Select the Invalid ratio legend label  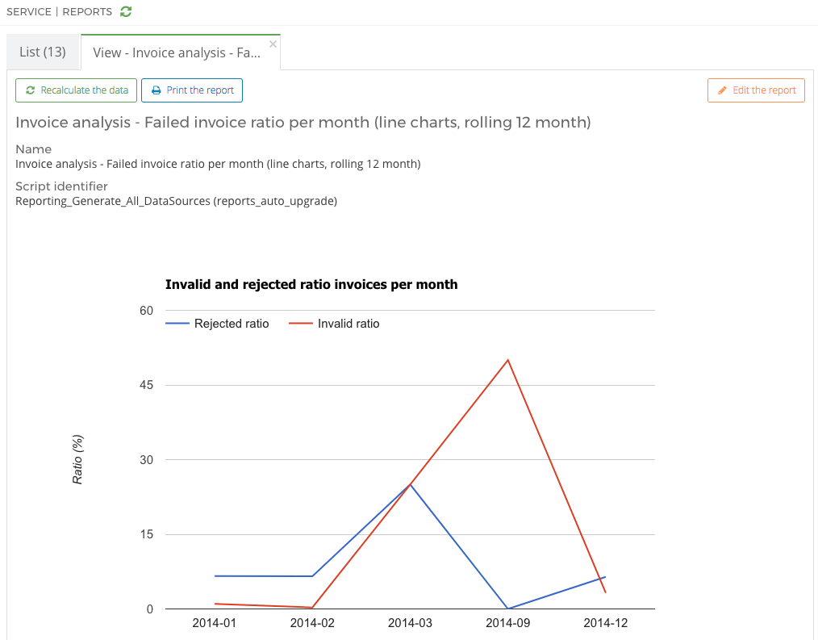click(x=348, y=324)
